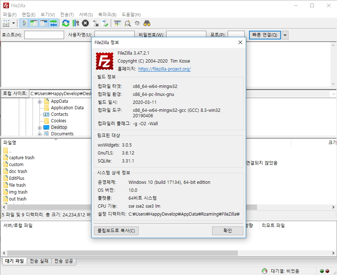337x275 pixels.
Task: Select the 'custom' folder
Action: (16, 165)
